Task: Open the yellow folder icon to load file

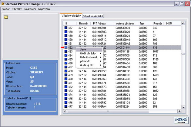Action: (6, 17)
